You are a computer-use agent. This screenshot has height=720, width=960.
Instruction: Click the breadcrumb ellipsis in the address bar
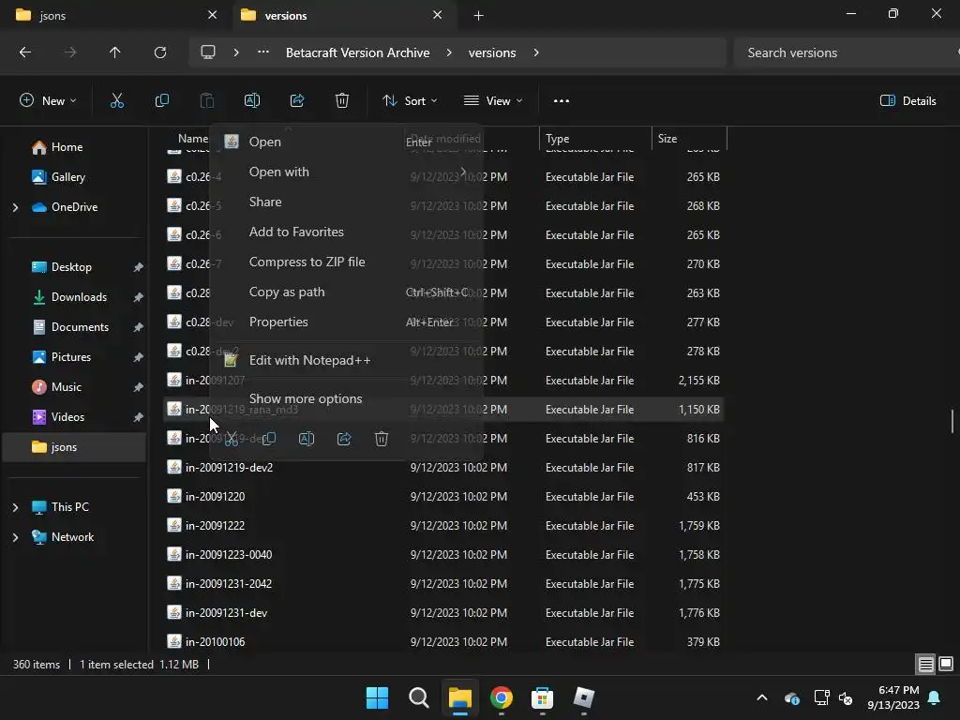click(x=263, y=52)
